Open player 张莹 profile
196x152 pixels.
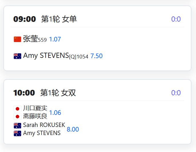(x=30, y=39)
